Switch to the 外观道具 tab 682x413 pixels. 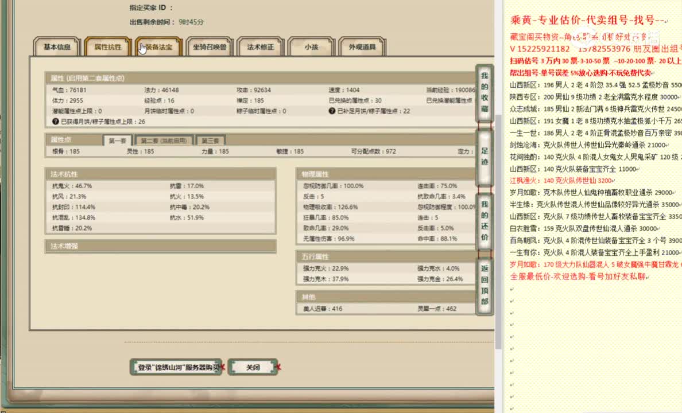tap(362, 47)
